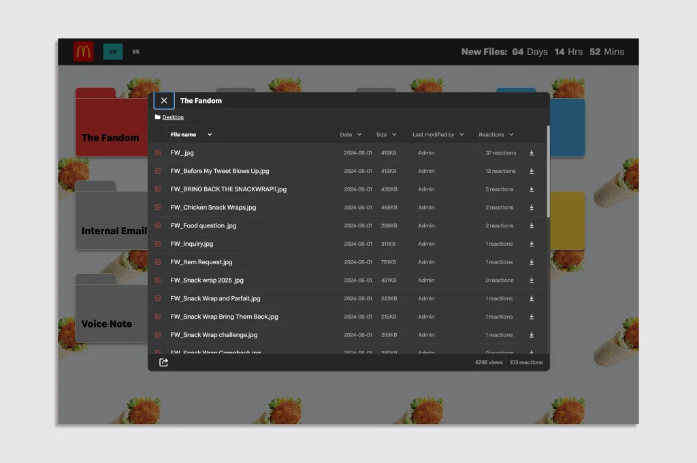Download FW_Snack Wrap challenge.jpg
Viewport: 697px width, 463px height.
532,335
